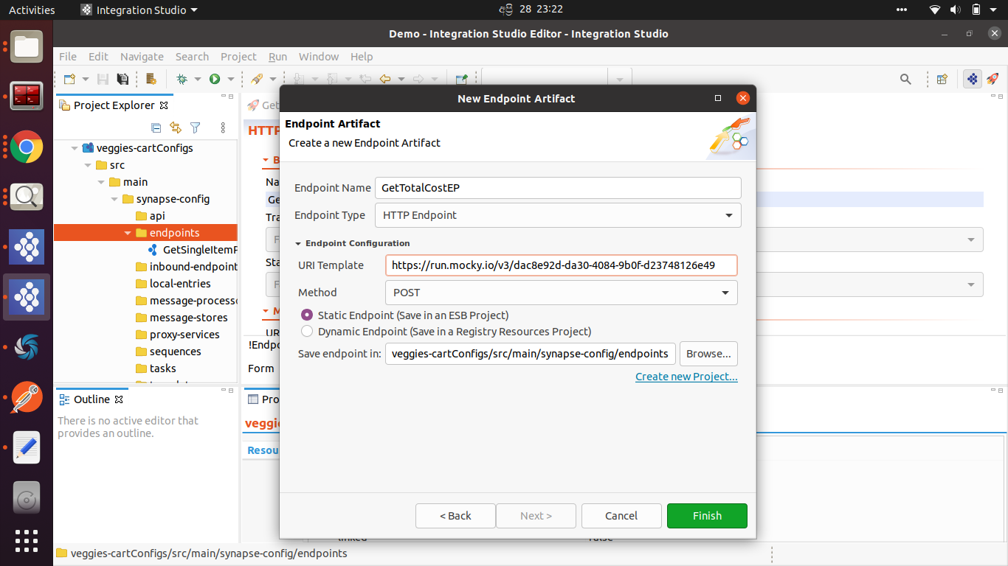Image resolution: width=1008 pixels, height=566 pixels.
Task: Click the Debug bug icon
Action: click(x=182, y=79)
